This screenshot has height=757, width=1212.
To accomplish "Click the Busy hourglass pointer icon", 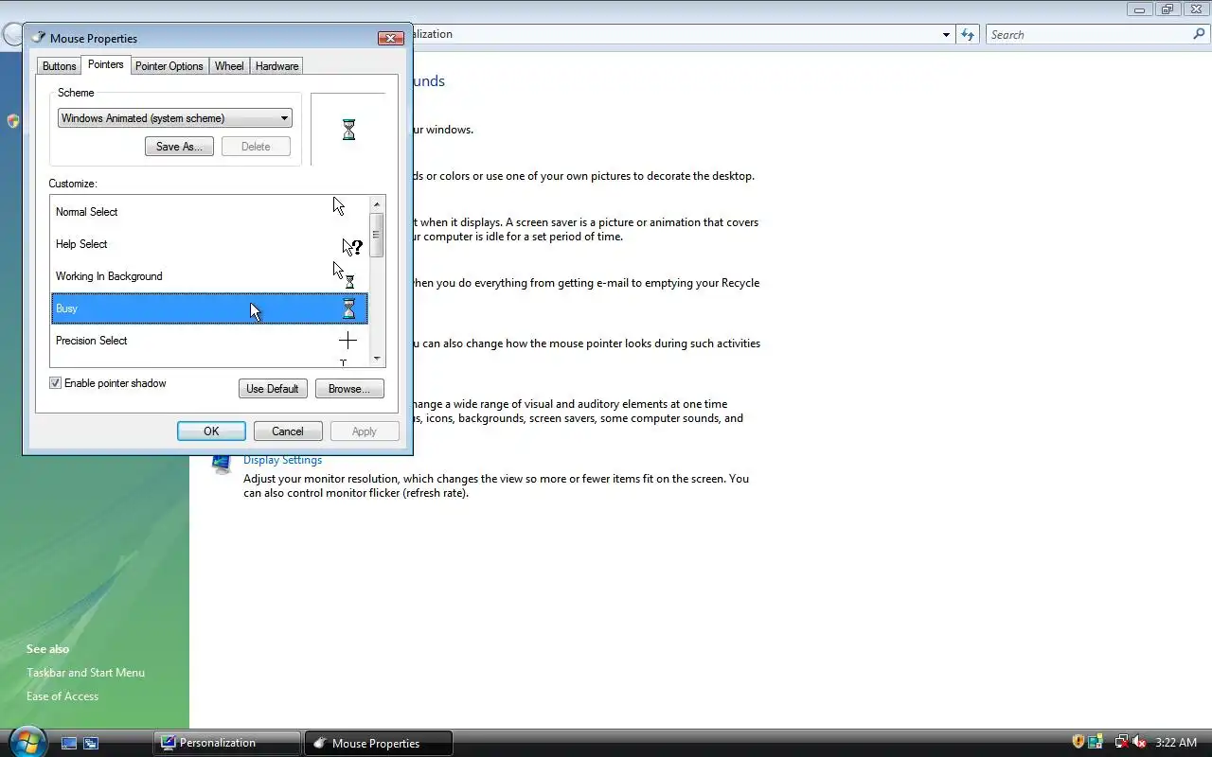I will coord(348,308).
